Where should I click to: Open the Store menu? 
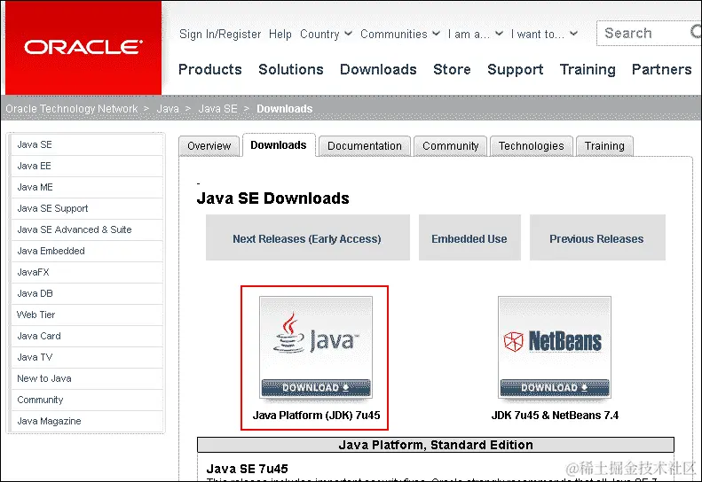pos(453,69)
